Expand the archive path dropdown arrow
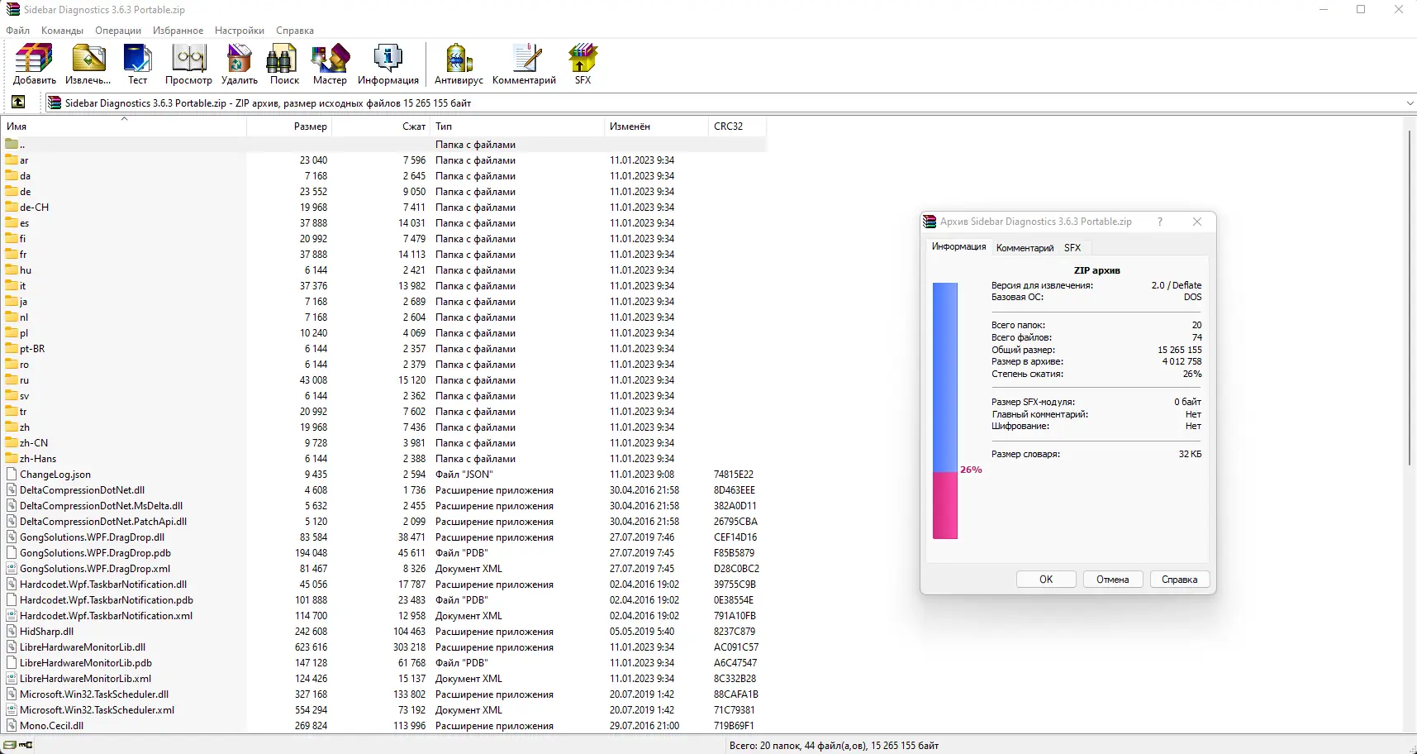 (x=1410, y=103)
